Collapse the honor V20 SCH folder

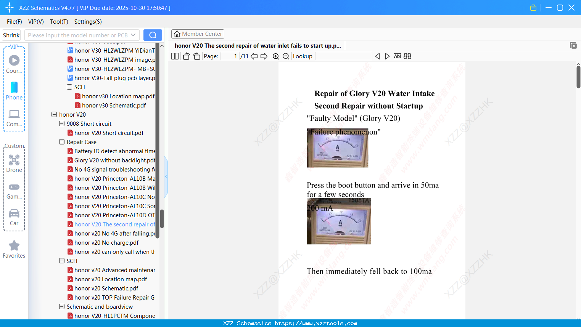[62, 261]
